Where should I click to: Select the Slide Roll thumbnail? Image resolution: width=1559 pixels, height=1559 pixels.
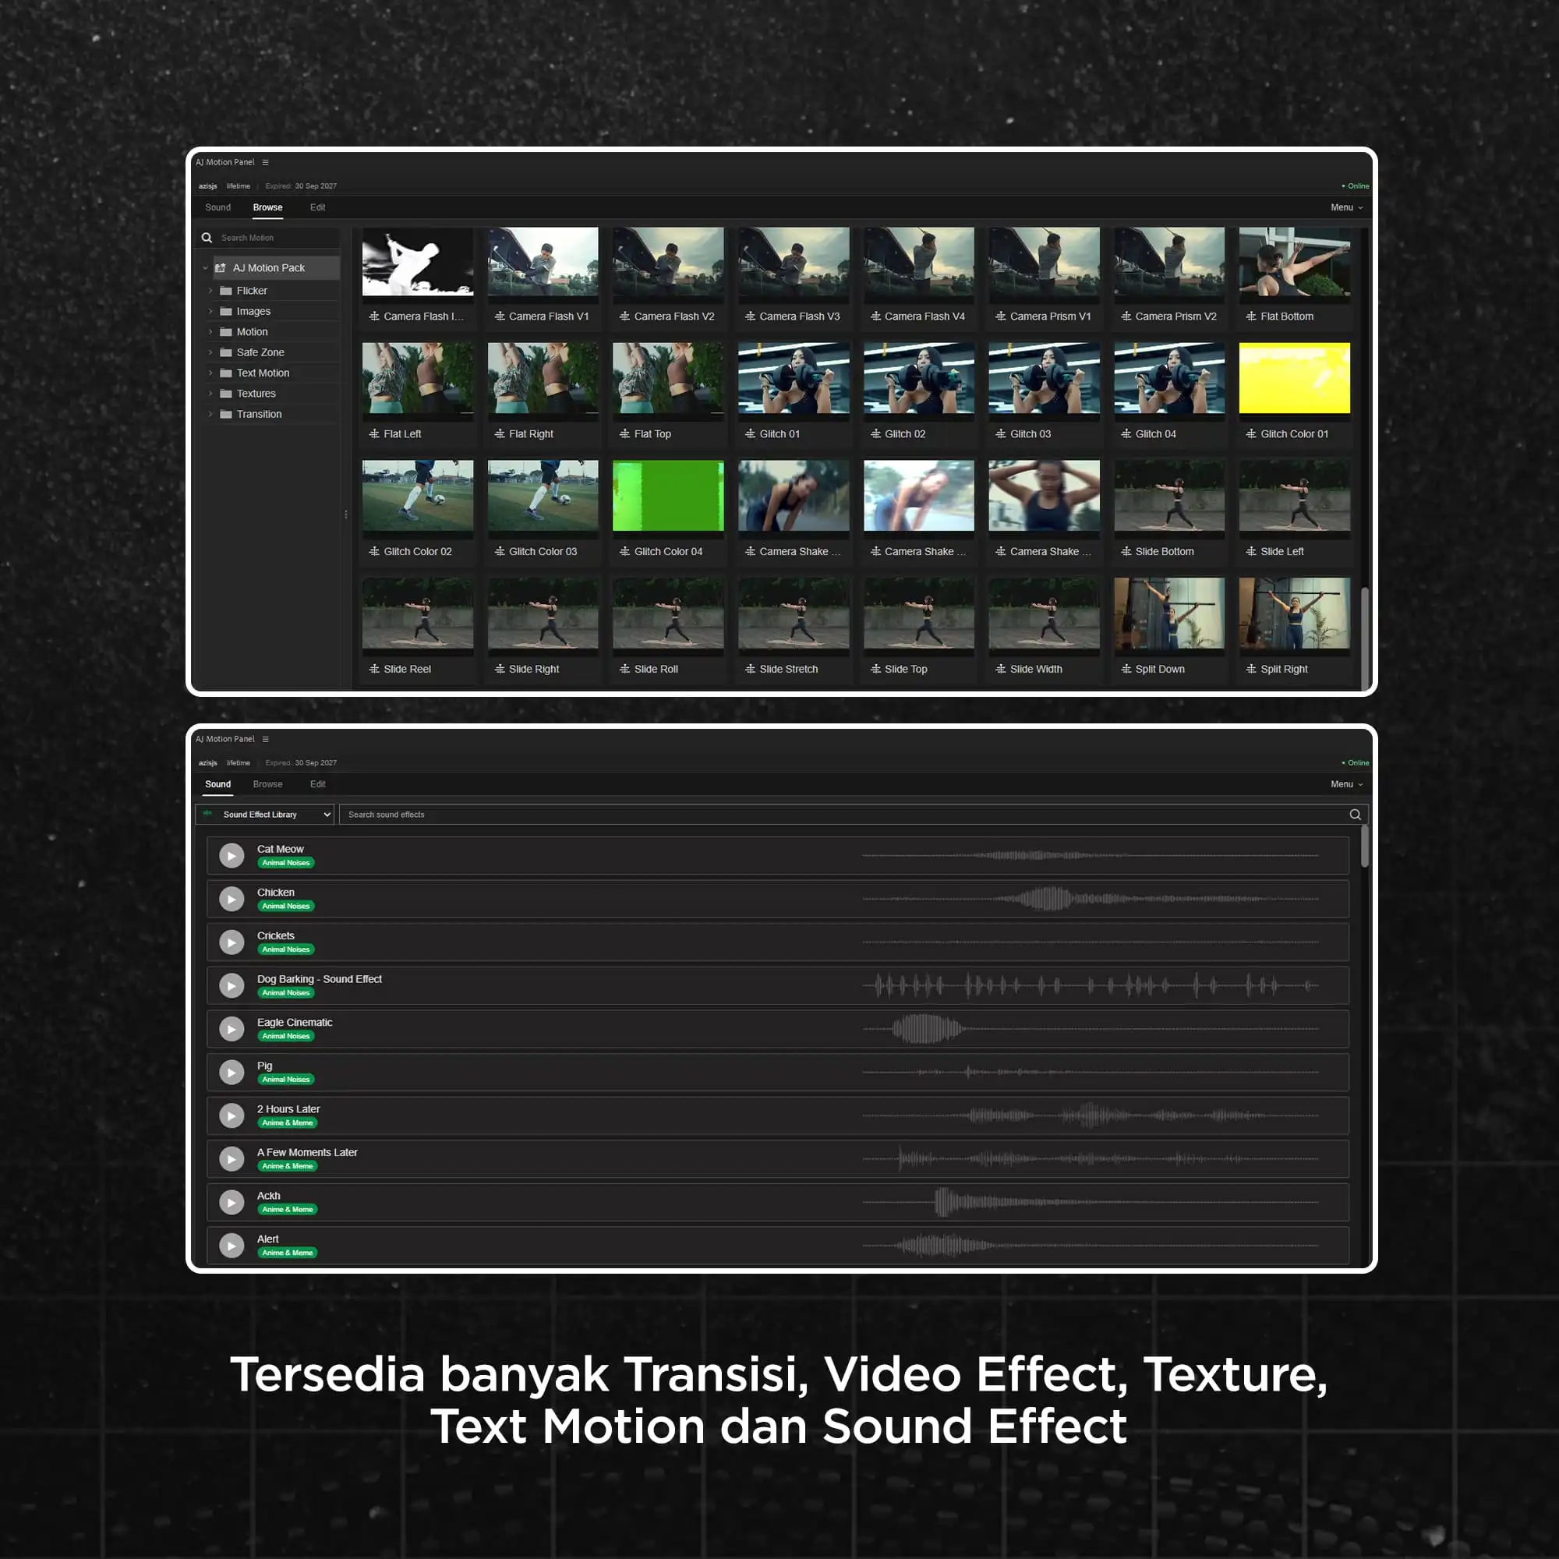(668, 613)
